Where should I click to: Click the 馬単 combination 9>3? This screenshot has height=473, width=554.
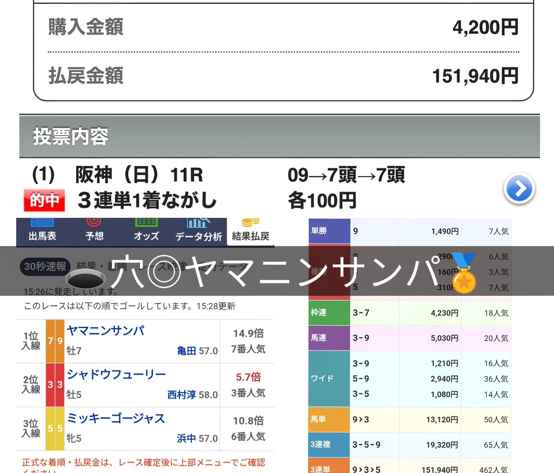(x=361, y=420)
